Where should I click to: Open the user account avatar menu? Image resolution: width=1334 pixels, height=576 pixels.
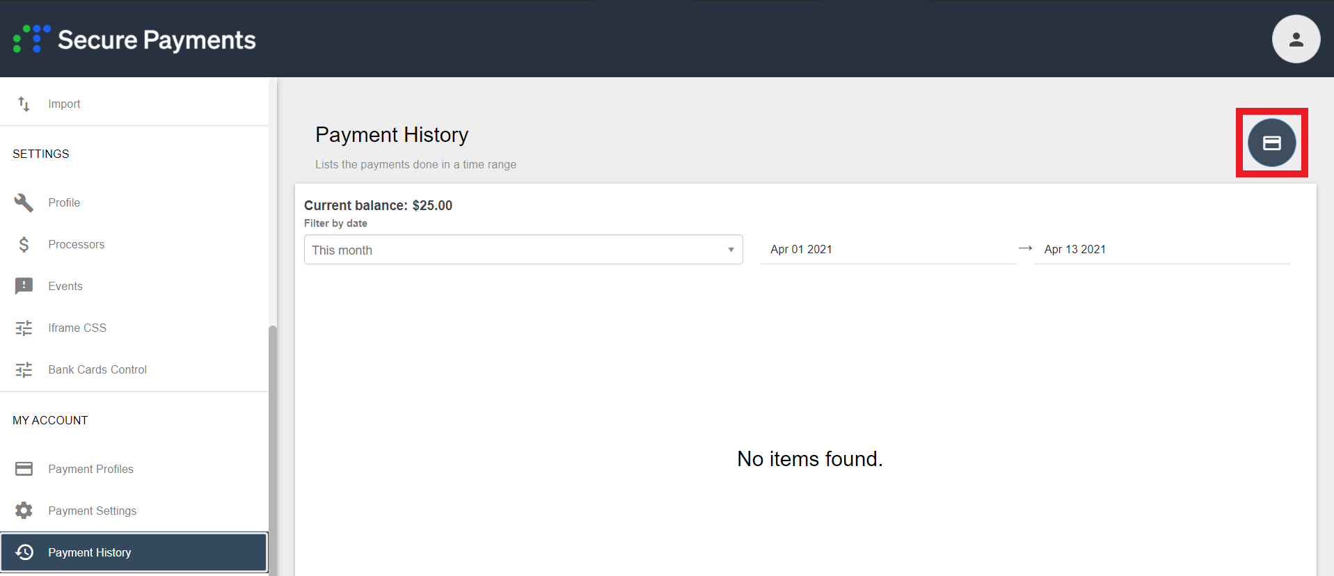1296,39
